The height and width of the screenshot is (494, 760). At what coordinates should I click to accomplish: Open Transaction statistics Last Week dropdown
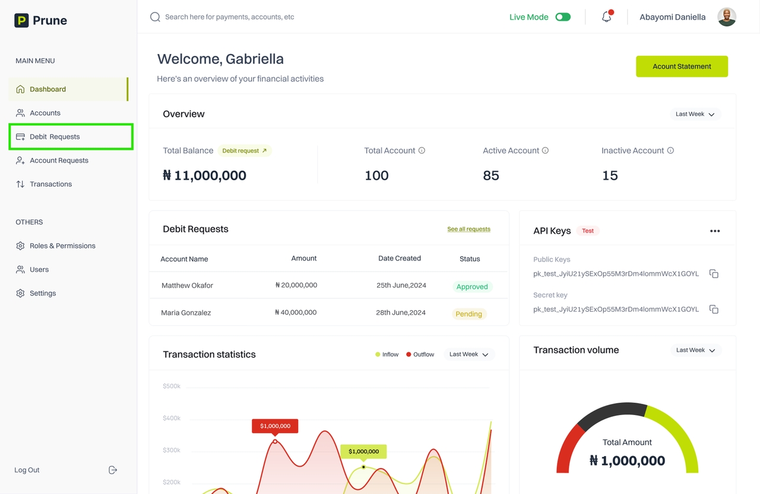[x=468, y=355]
